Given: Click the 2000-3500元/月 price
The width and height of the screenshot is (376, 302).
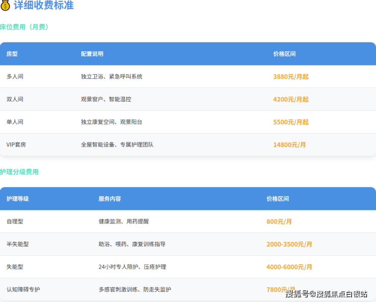Looking at the screenshot, I should pyautogui.click(x=289, y=245).
